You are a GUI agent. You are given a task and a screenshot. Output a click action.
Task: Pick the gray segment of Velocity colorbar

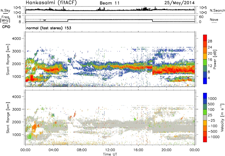tap(205, 118)
